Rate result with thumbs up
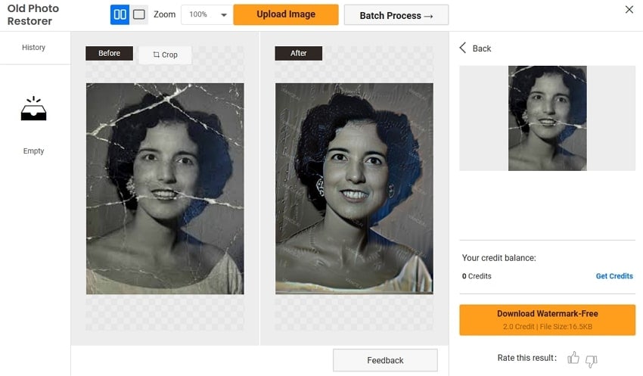 click(x=573, y=359)
